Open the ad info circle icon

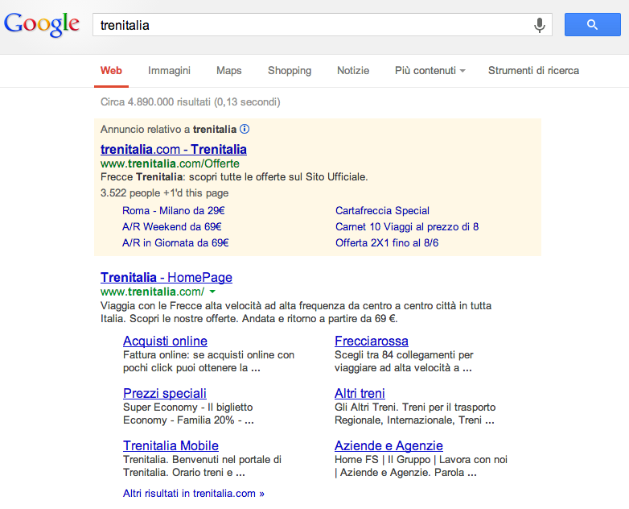click(x=245, y=129)
